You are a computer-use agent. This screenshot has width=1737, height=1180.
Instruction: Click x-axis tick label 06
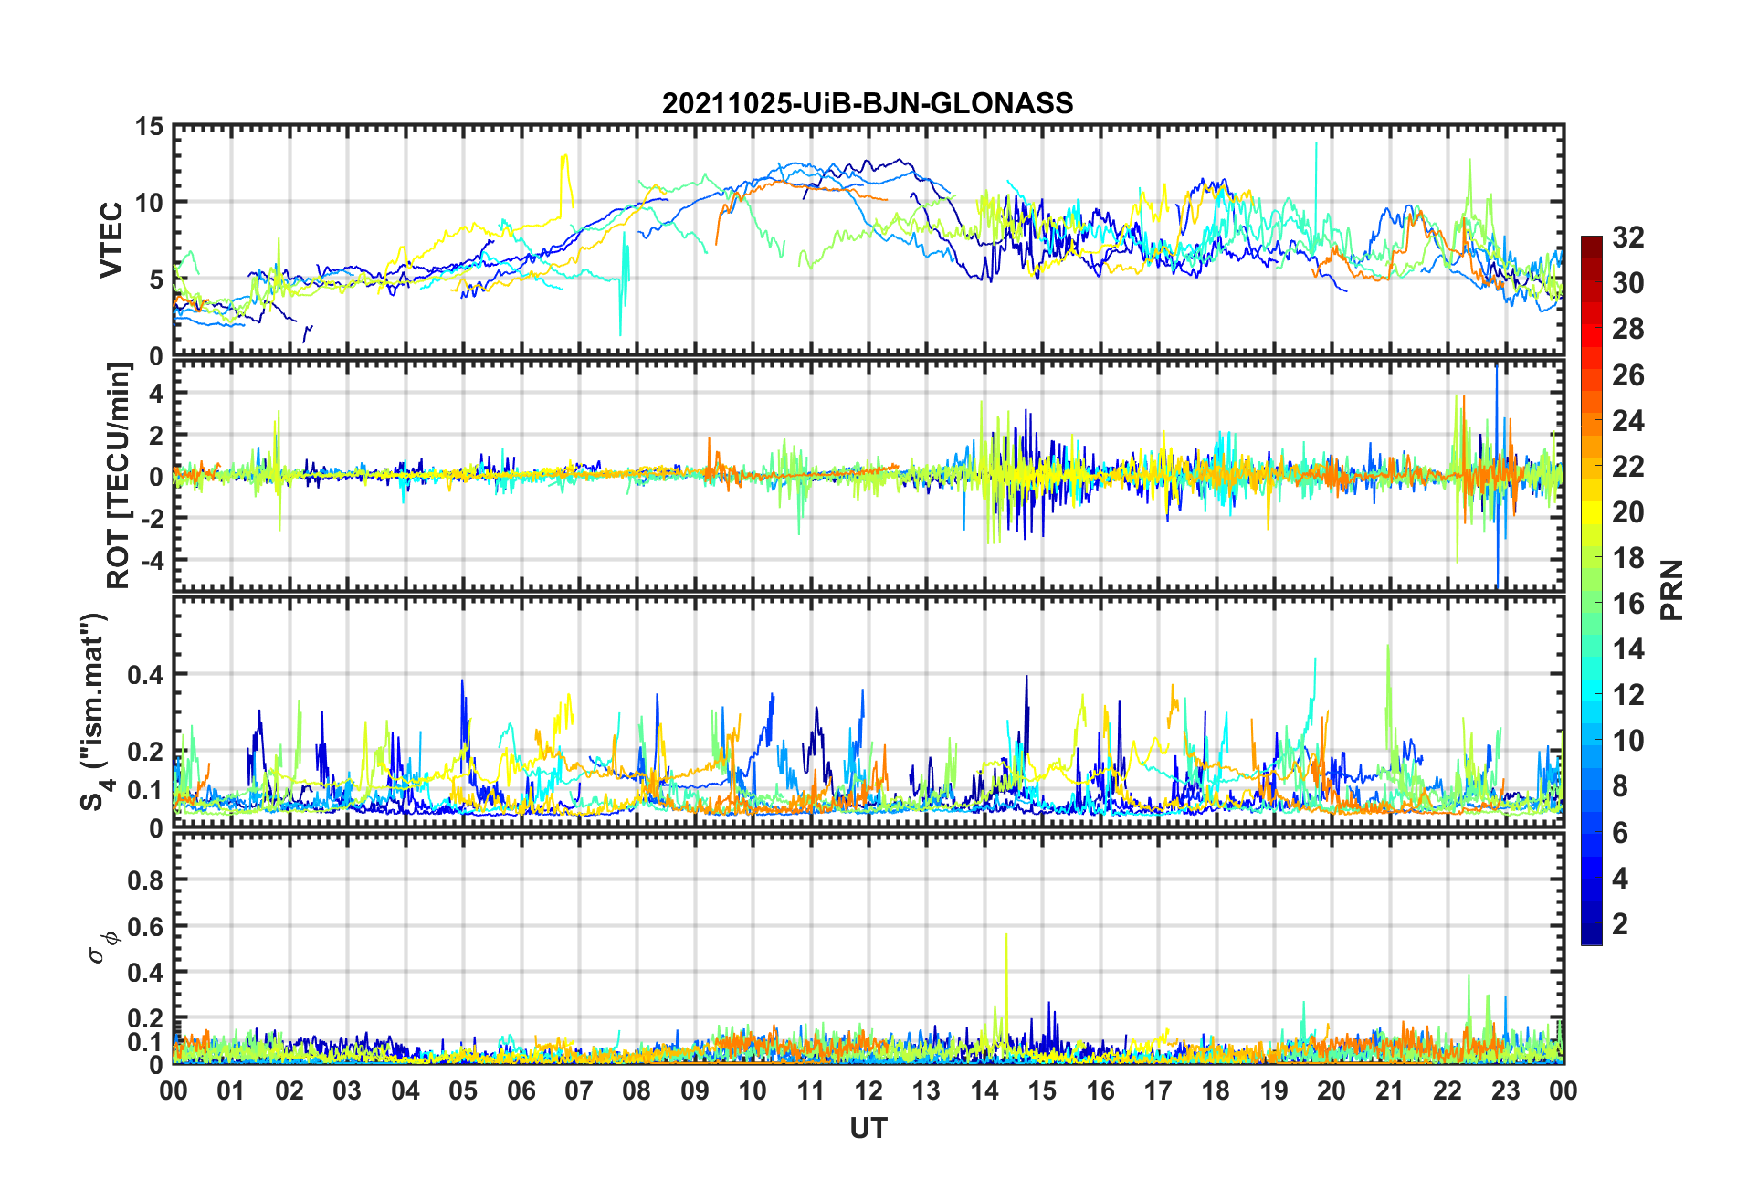coord(521,1091)
